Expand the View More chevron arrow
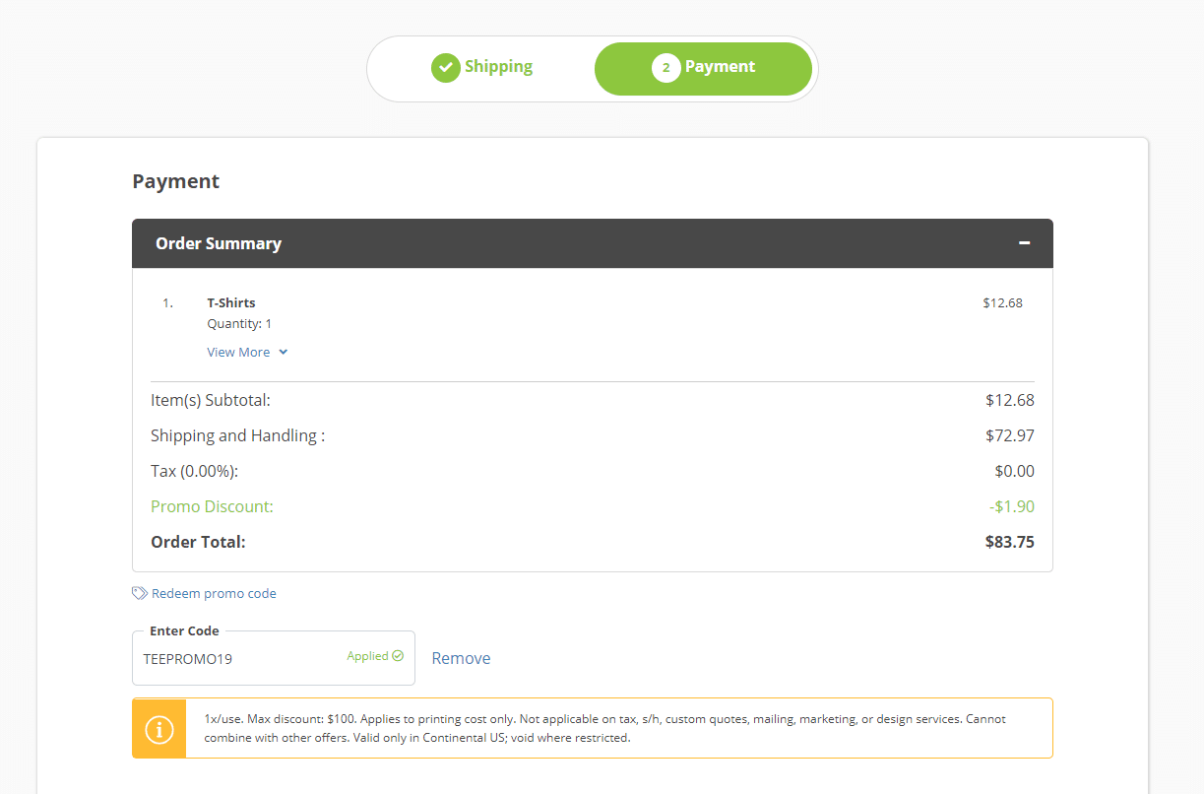 284,352
